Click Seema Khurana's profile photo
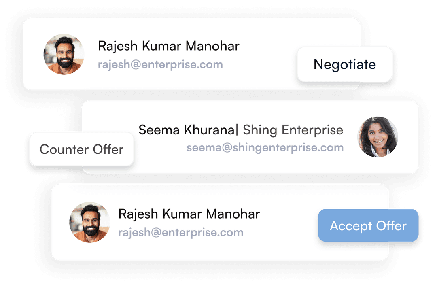Viewport: 437px width, 293px height. pos(378,137)
